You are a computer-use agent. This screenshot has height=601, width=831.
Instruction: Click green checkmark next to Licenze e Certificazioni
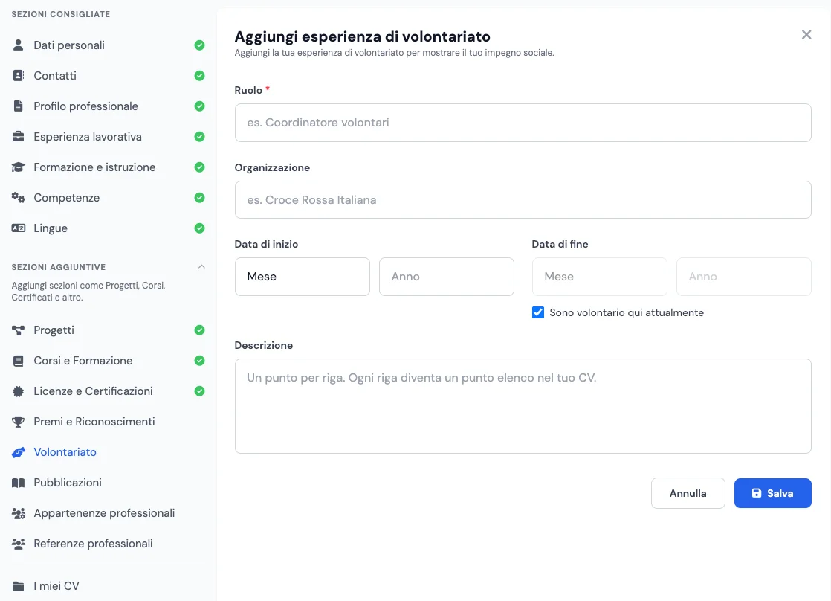pyautogui.click(x=199, y=391)
